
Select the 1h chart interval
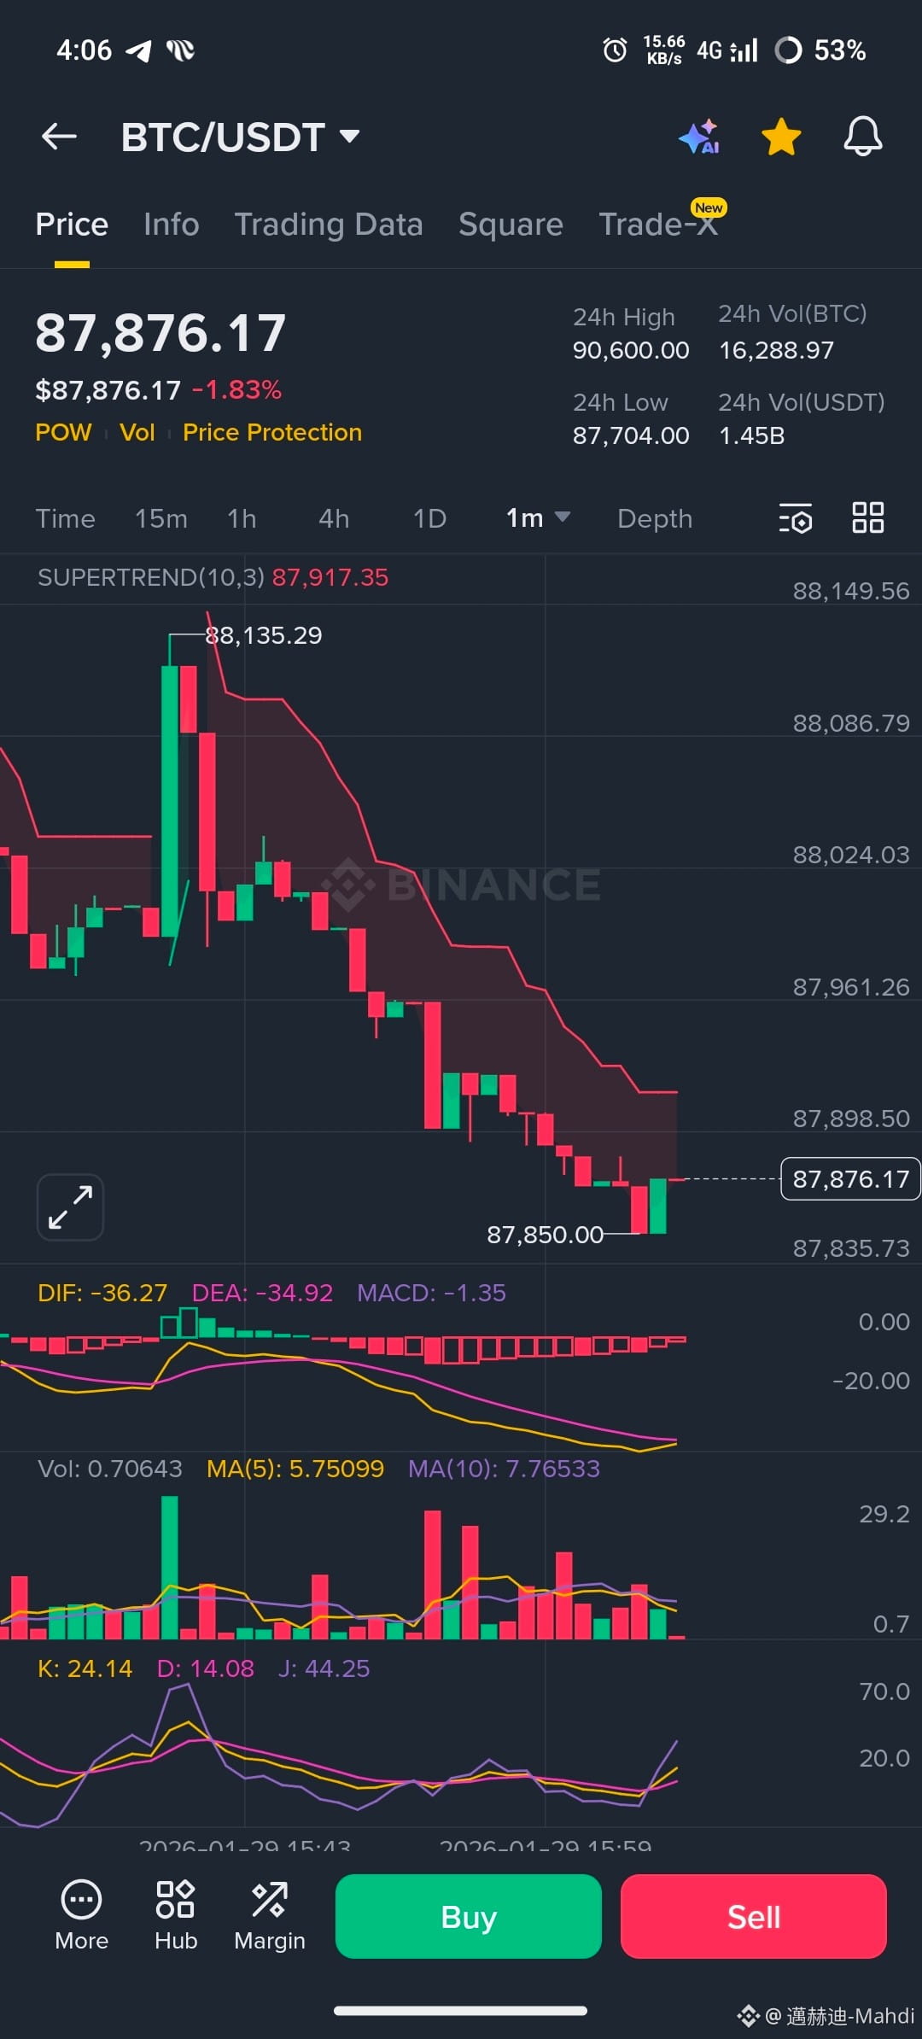pyautogui.click(x=242, y=518)
